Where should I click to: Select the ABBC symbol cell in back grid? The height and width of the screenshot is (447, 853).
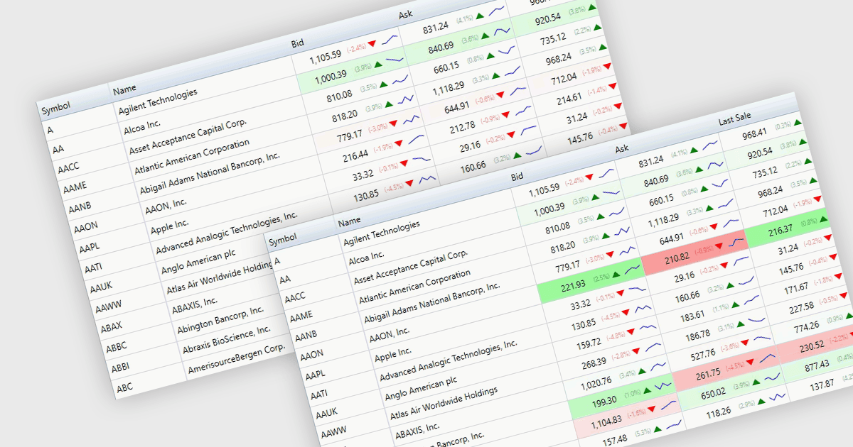click(x=117, y=348)
